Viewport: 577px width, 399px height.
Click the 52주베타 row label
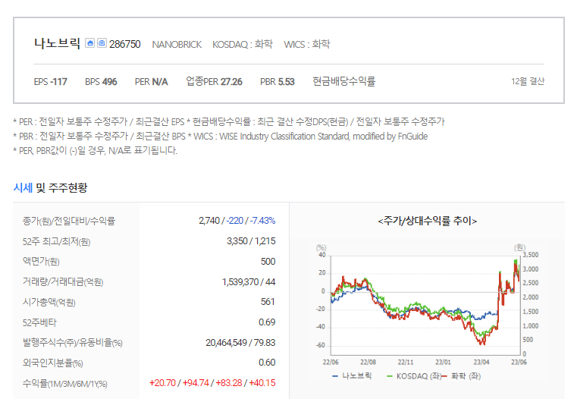39,323
